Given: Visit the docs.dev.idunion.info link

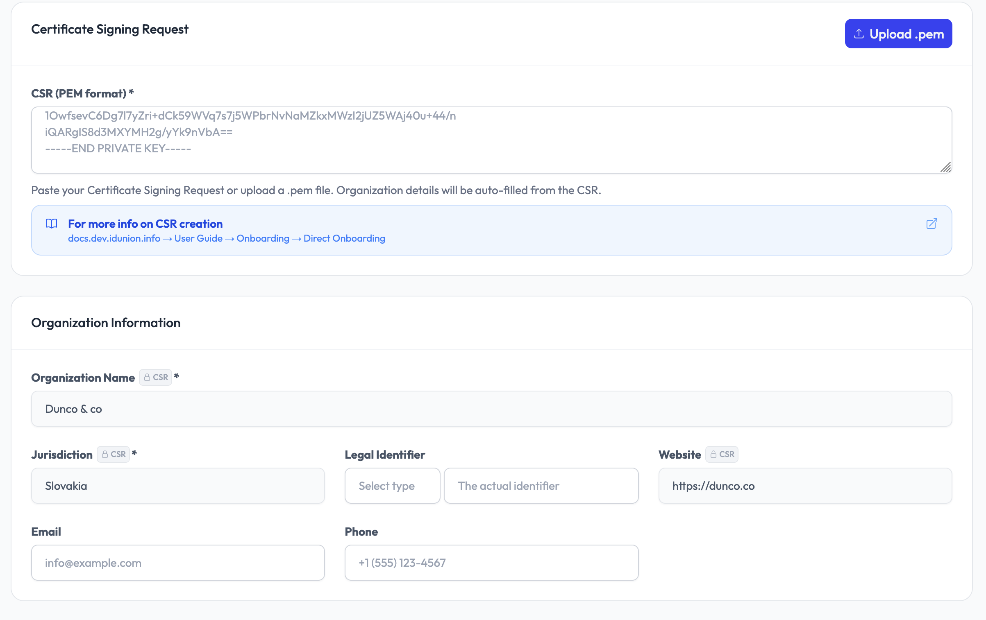Looking at the screenshot, I should pyautogui.click(x=114, y=238).
